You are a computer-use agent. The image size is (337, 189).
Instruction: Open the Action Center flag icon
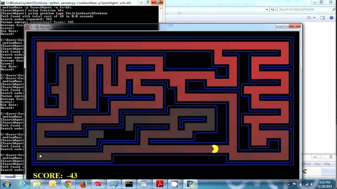[295, 184]
